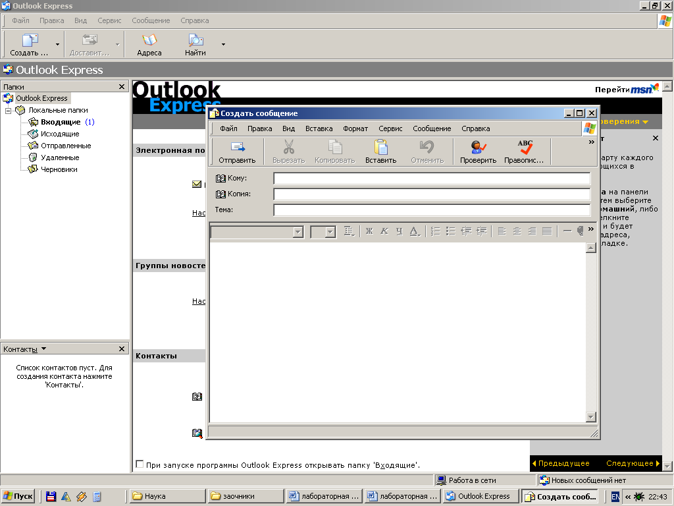Open Файл menu in compose window

[x=228, y=128]
